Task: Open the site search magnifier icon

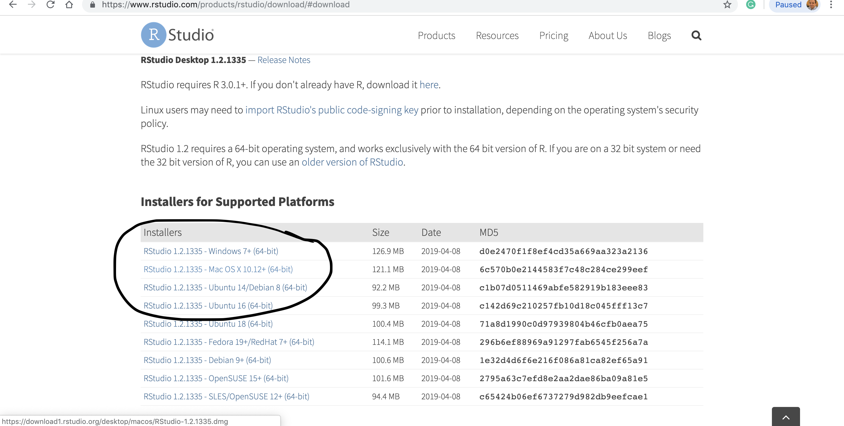Action: (696, 35)
